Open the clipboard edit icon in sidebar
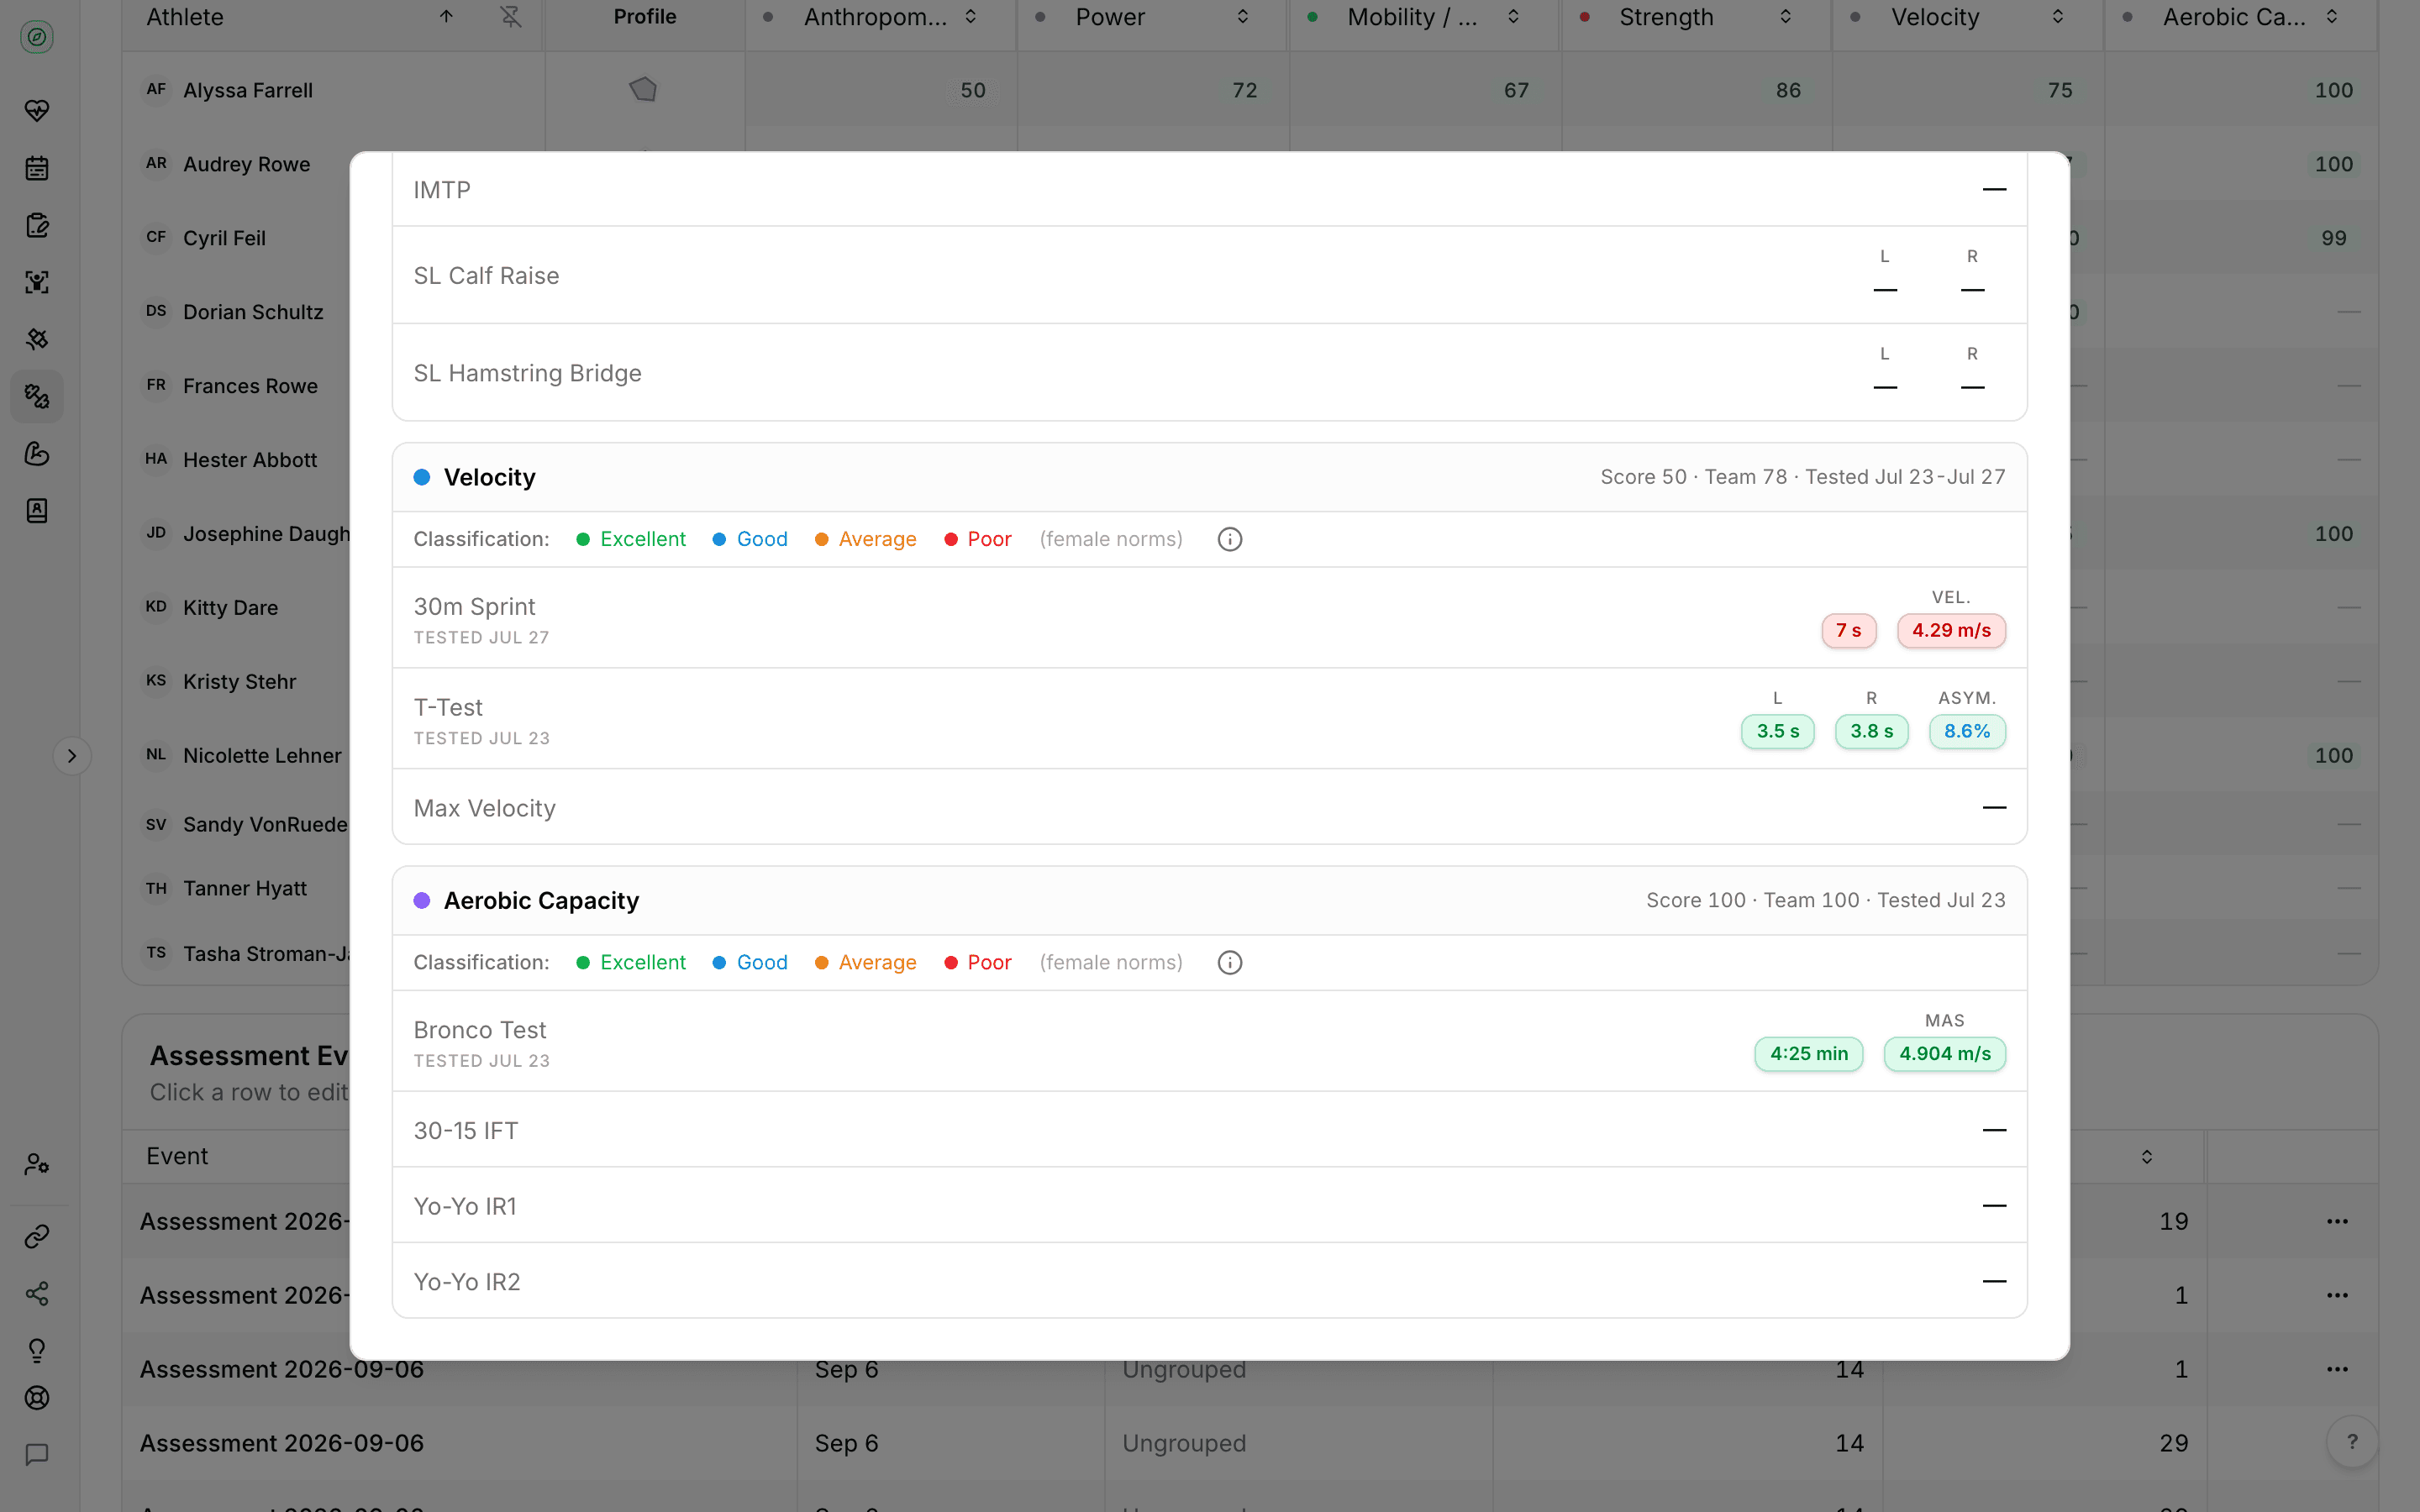Screen dimensions: 2420x1512 click(37, 225)
